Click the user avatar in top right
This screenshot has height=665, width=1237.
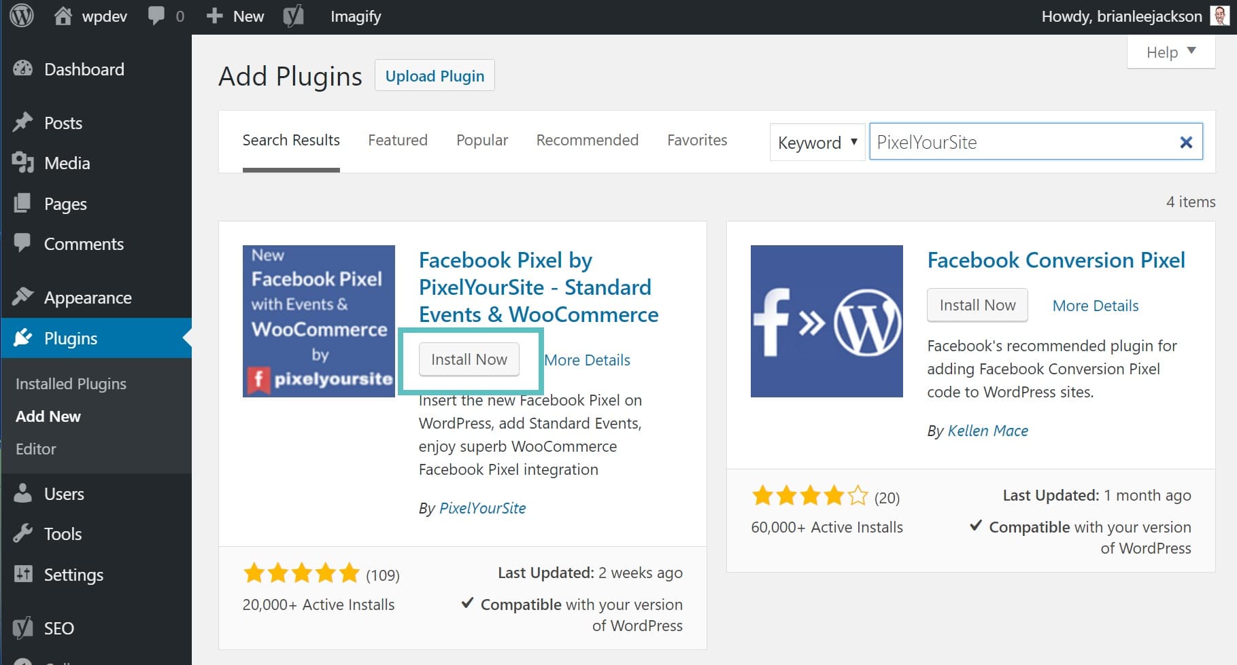(1219, 16)
